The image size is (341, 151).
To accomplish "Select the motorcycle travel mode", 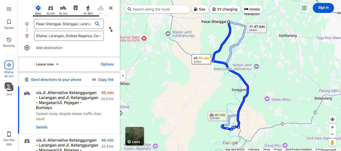I will 63,8.
